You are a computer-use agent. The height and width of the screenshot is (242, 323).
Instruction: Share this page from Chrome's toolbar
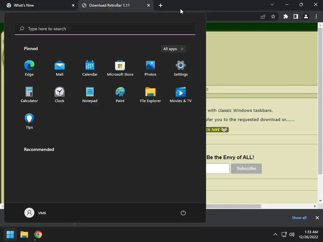click(x=263, y=17)
